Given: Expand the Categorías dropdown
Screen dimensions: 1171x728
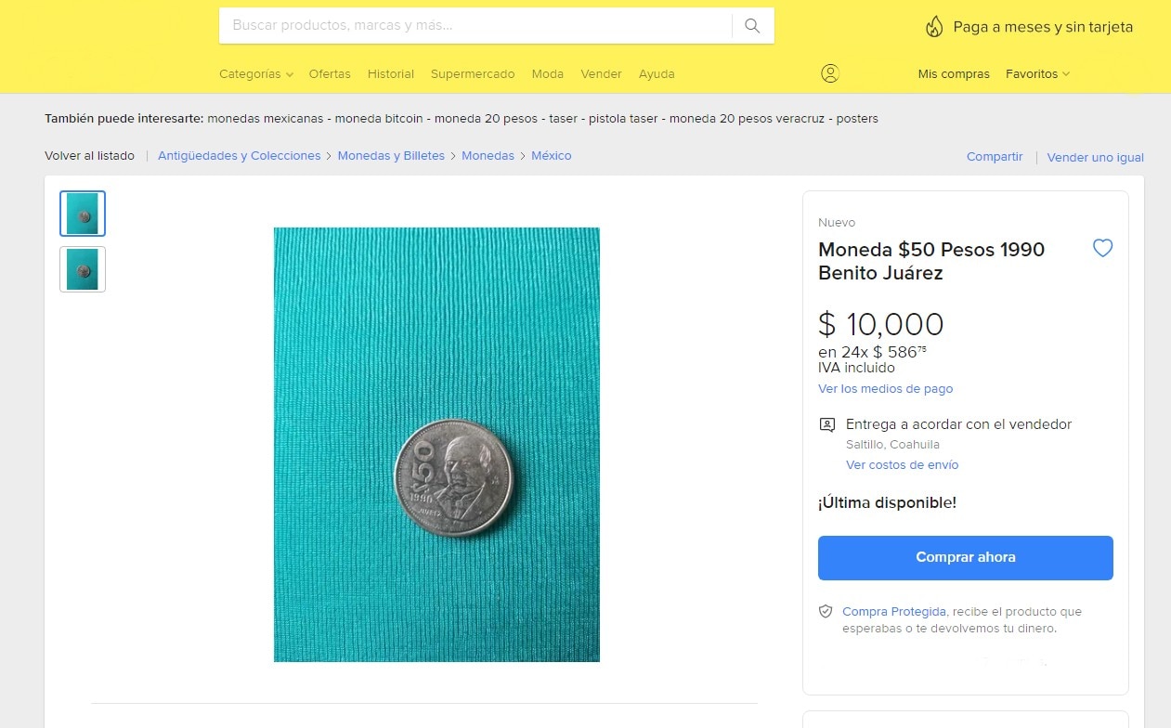Looking at the screenshot, I should [255, 74].
